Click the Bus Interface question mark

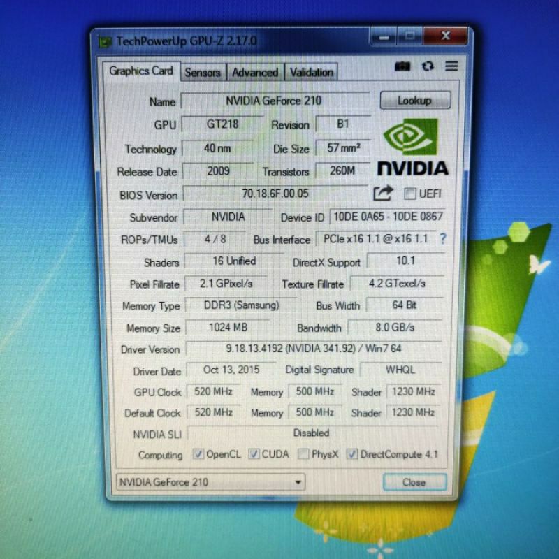click(442, 238)
